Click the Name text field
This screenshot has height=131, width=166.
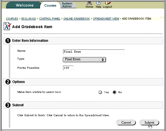[94, 52]
